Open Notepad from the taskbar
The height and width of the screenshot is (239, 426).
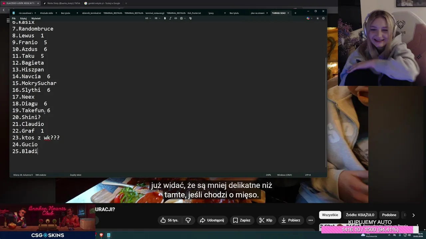tap(108, 235)
